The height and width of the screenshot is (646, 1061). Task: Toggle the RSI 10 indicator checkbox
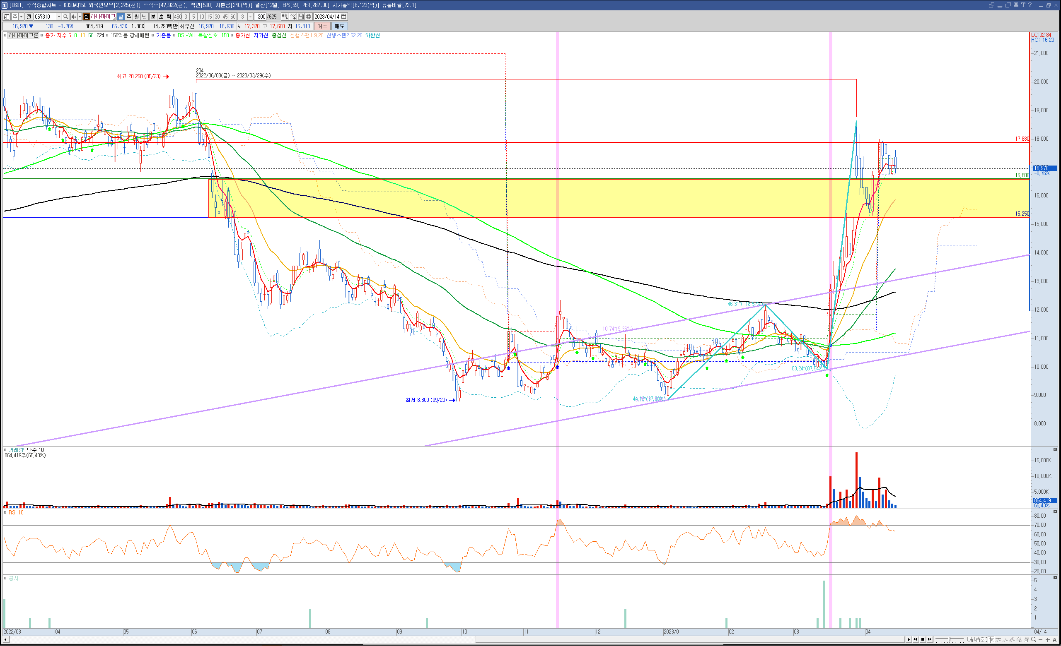(x=5, y=512)
